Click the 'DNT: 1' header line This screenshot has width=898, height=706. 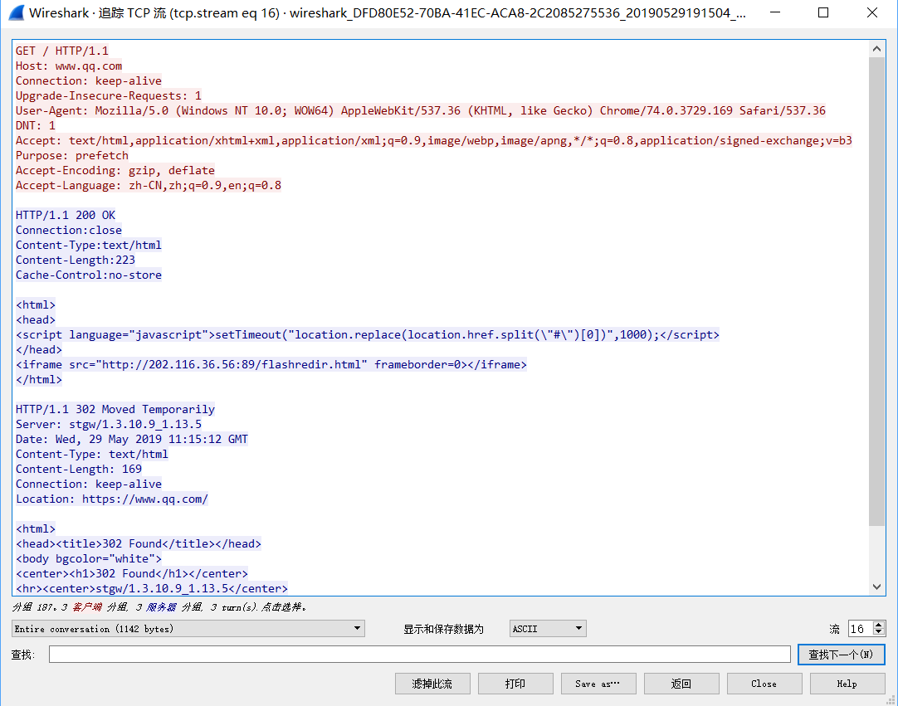[36, 125]
